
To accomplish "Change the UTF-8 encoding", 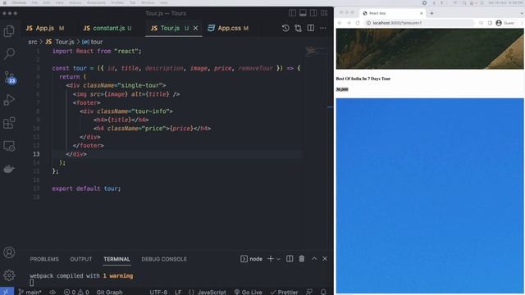I will 158,292.
